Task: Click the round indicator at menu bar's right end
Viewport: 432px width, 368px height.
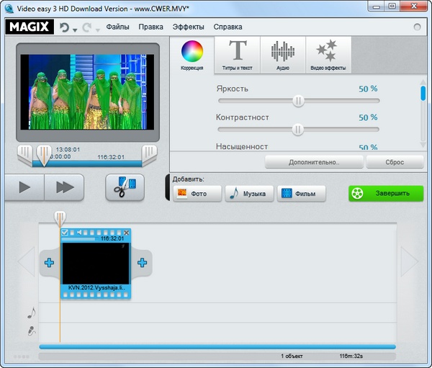Action: pyautogui.click(x=417, y=27)
